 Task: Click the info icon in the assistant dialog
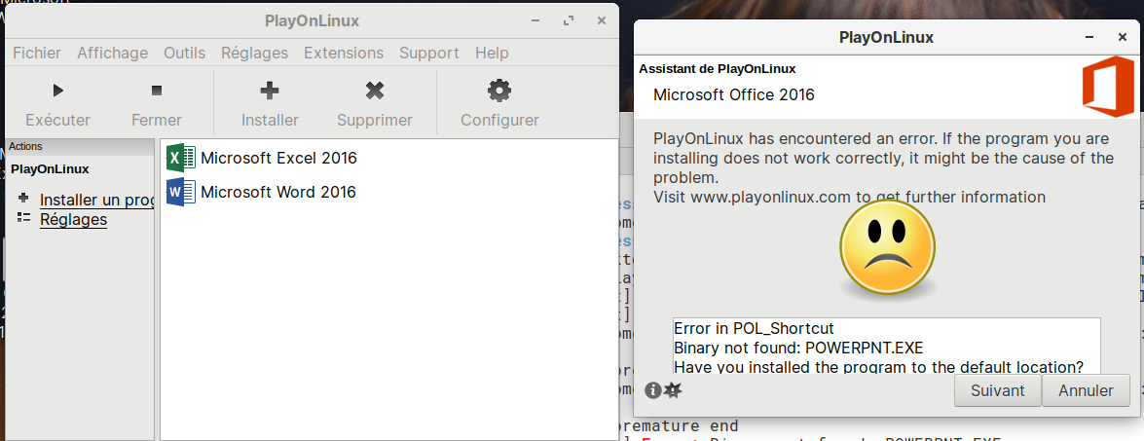coord(652,390)
